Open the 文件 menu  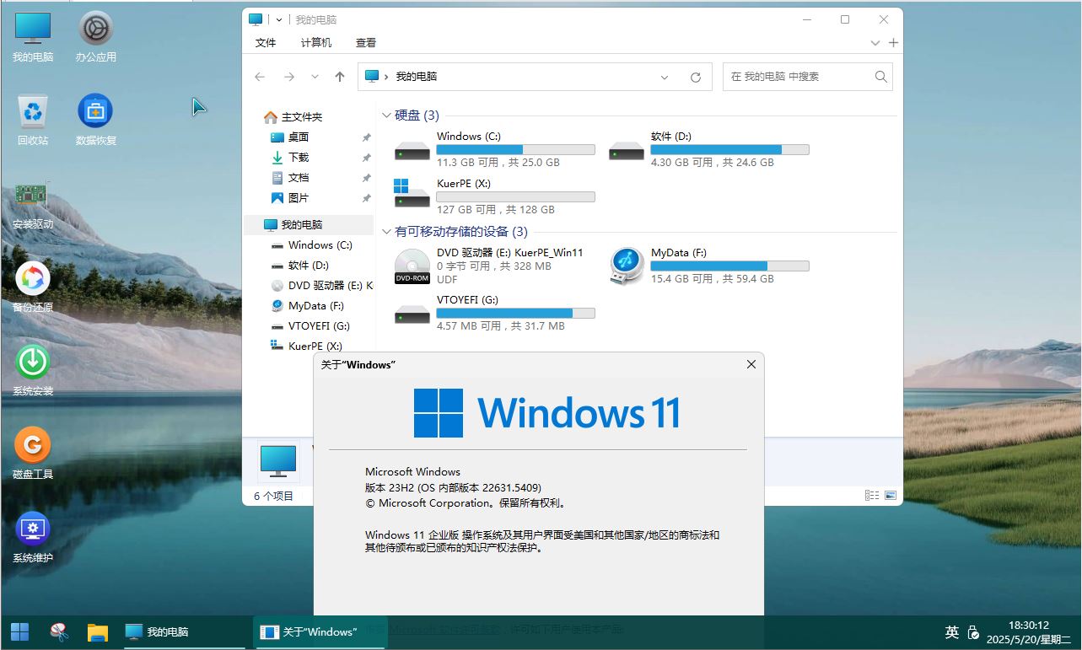(x=266, y=42)
